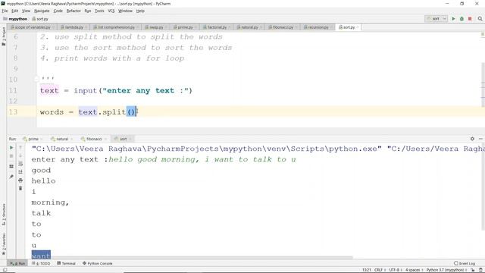Click the inspector icon at status bar end
Viewport: 485px width, 273px height.
tap(480, 270)
